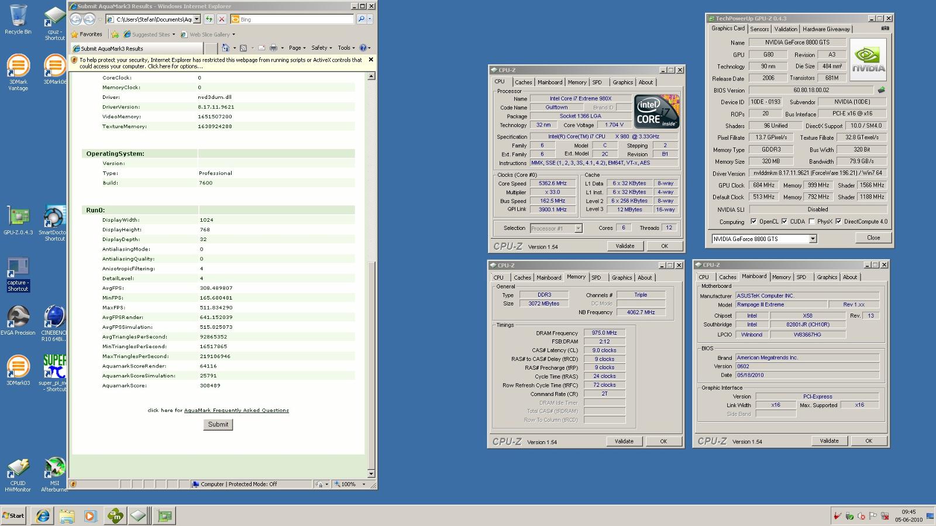Click the GPU-Z BIOS save chip icon
This screenshot has width=936, height=526.
coord(881,90)
